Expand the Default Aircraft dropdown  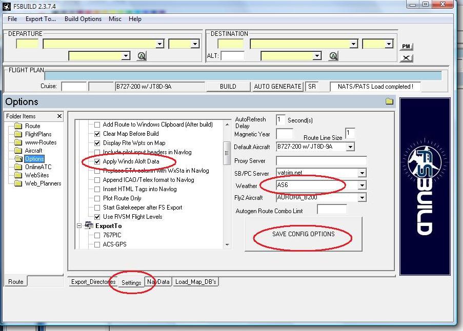pyautogui.click(x=350, y=147)
